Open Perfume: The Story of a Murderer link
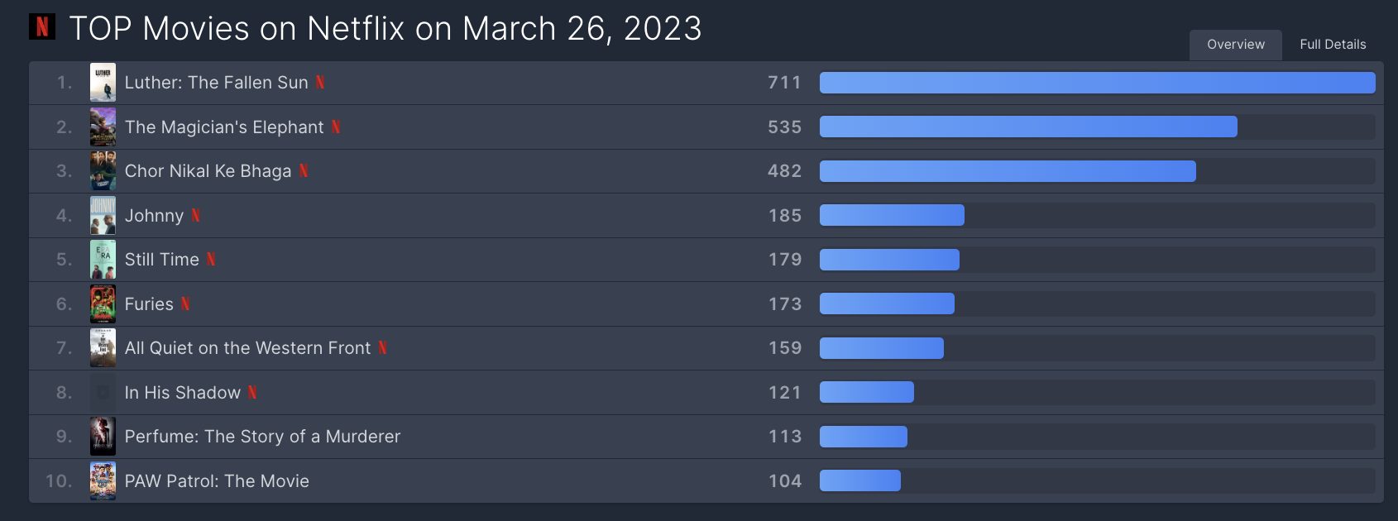This screenshot has width=1398, height=521. (x=262, y=437)
